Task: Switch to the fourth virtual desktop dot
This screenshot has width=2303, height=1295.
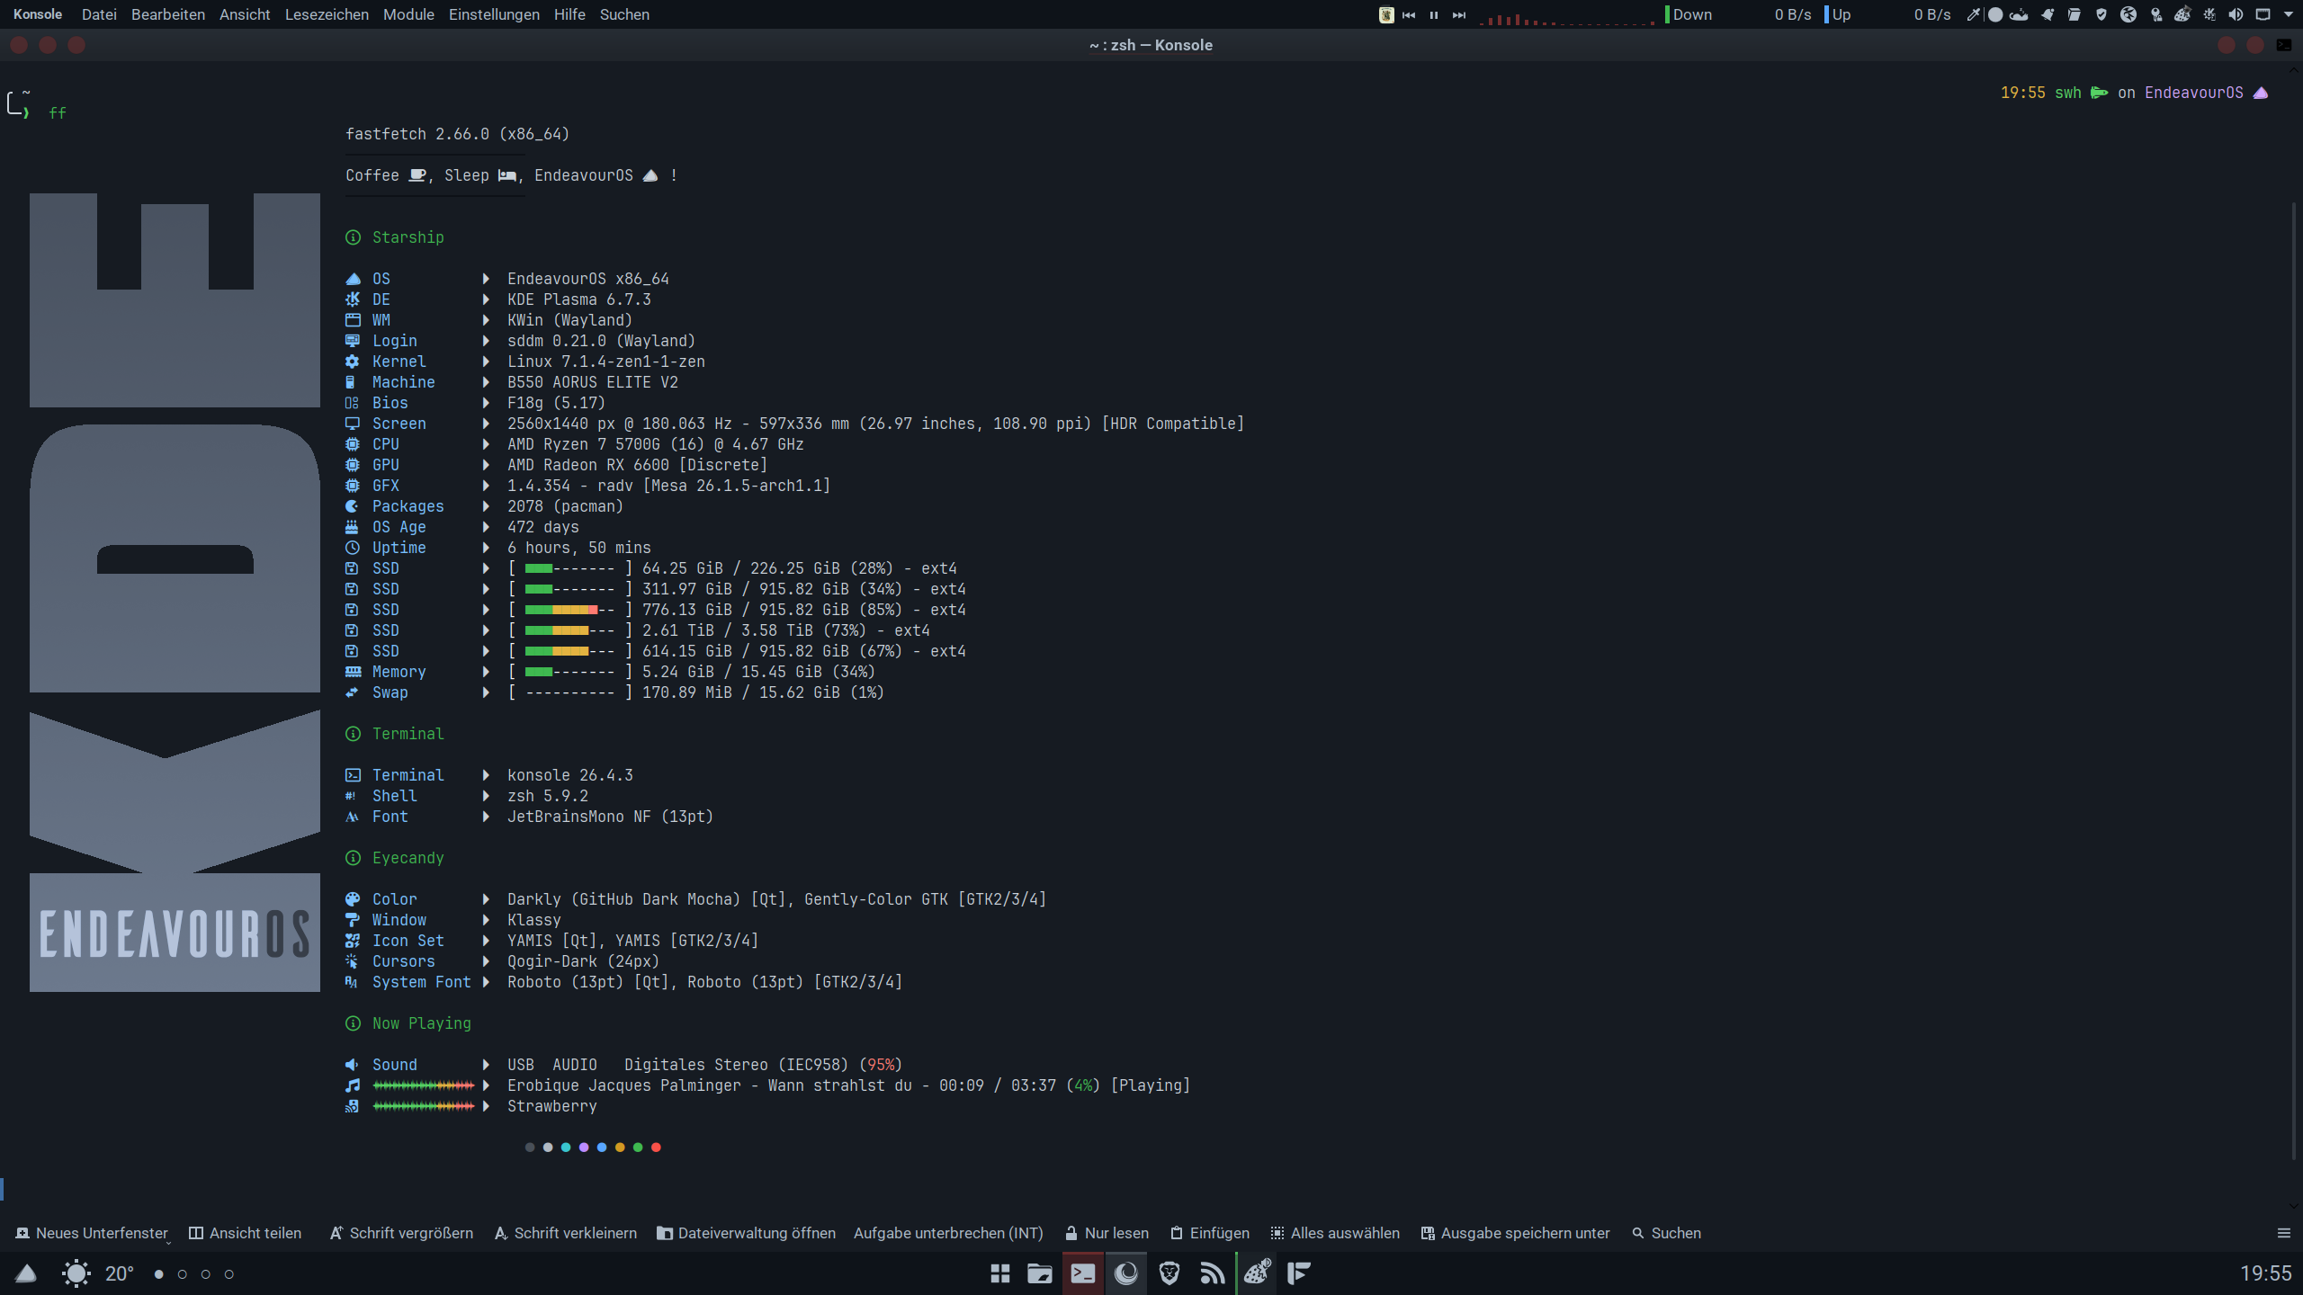Action: click(x=229, y=1273)
